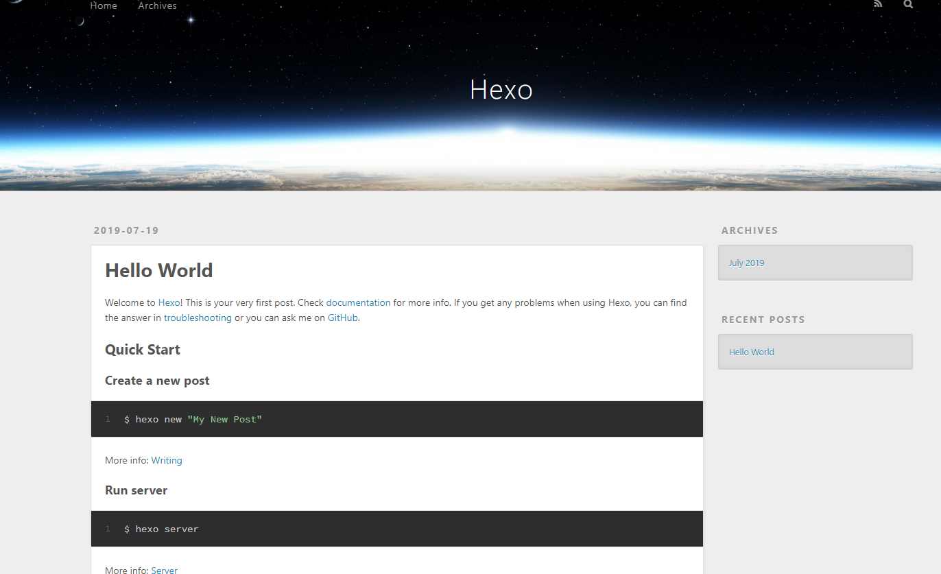Follow the GitHub link
This screenshot has height=574, width=941.
pyautogui.click(x=342, y=318)
